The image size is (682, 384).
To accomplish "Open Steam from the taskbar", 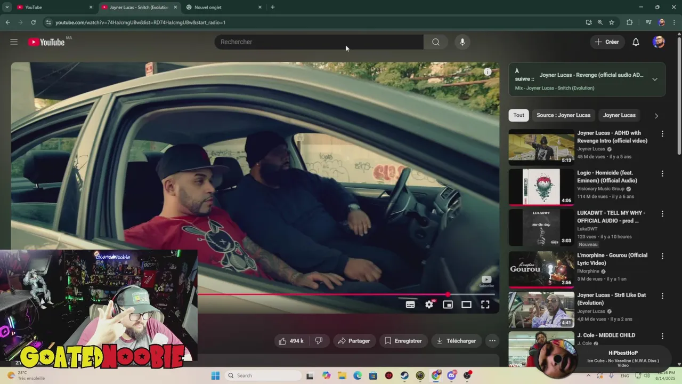I will pos(404,375).
